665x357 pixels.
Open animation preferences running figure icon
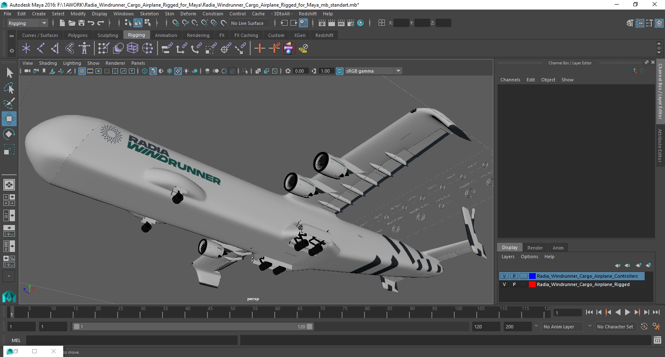tap(656, 327)
